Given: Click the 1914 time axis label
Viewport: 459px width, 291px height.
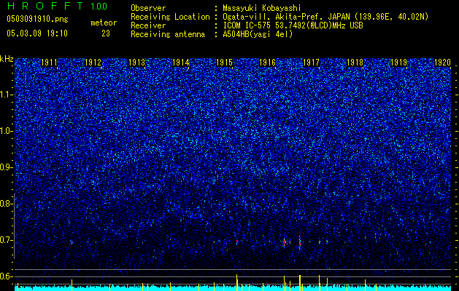Looking at the screenshot, I should coord(181,62).
